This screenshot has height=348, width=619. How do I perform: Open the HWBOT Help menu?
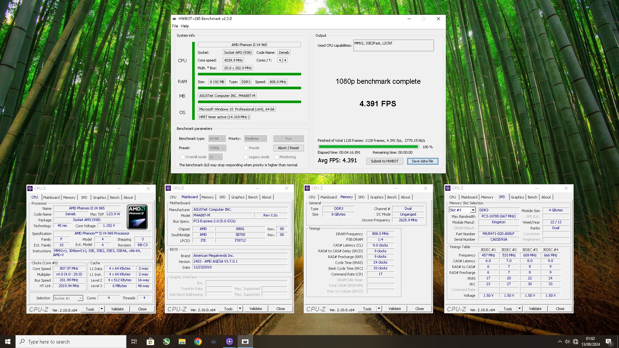pos(185,26)
